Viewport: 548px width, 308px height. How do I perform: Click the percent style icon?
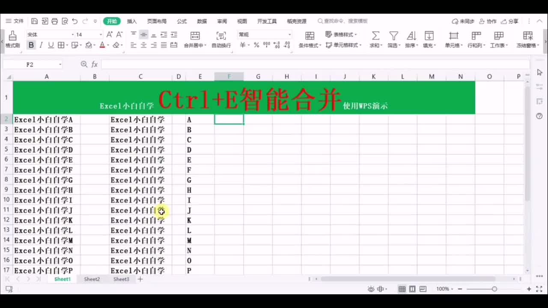pyautogui.click(x=256, y=45)
